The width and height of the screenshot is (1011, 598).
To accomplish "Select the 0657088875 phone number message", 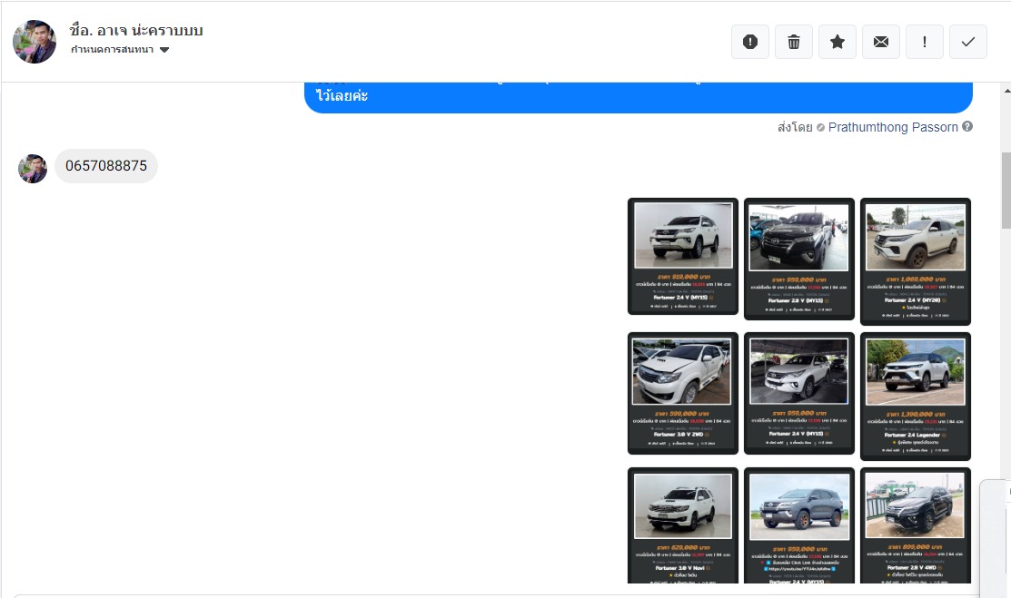I will point(106,166).
